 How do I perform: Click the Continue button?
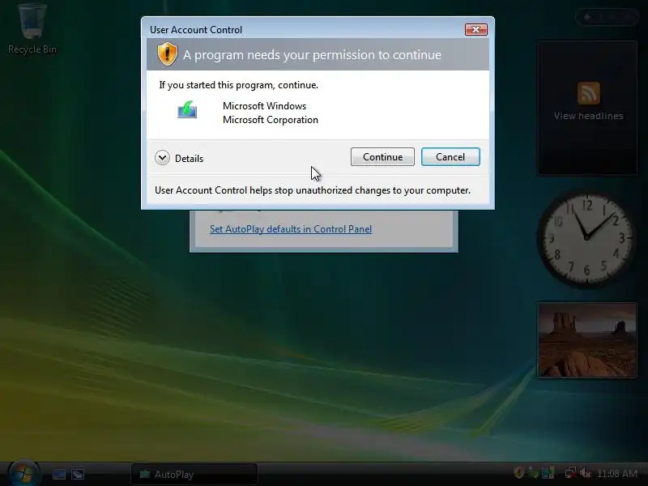382,157
